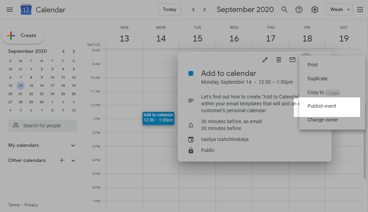The width and height of the screenshot is (368, 212).
Task: Select Publish event from the menu
Action: [322, 106]
